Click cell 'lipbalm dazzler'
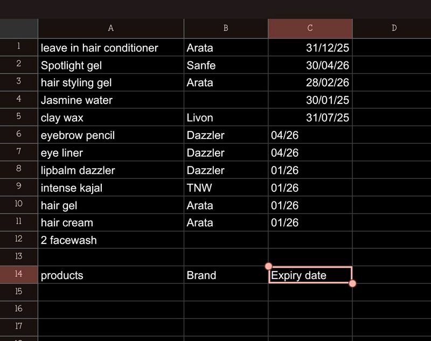Image resolution: width=431 pixels, height=341 pixels. pos(111,170)
